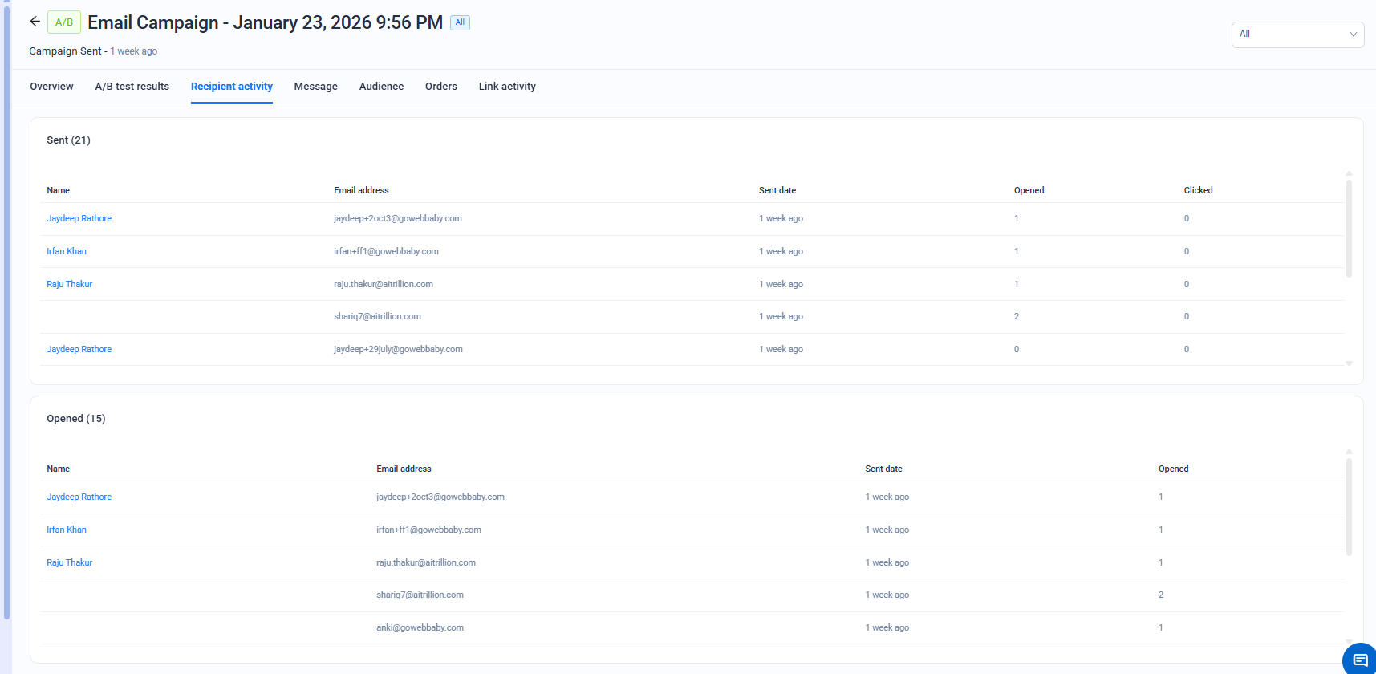Image resolution: width=1376 pixels, height=674 pixels.
Task: Click first Jaydeep Rathore in Sent table
Action: tap(79, 218)
